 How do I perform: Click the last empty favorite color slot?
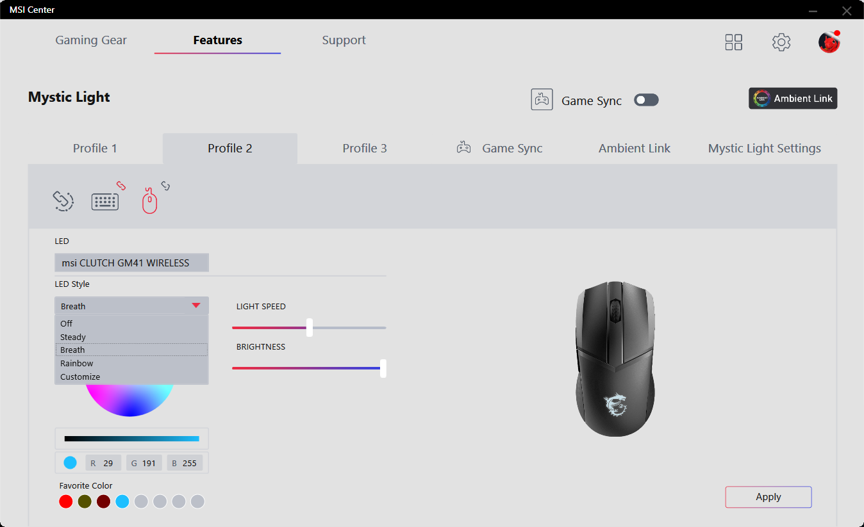click(x=197, y=501)
